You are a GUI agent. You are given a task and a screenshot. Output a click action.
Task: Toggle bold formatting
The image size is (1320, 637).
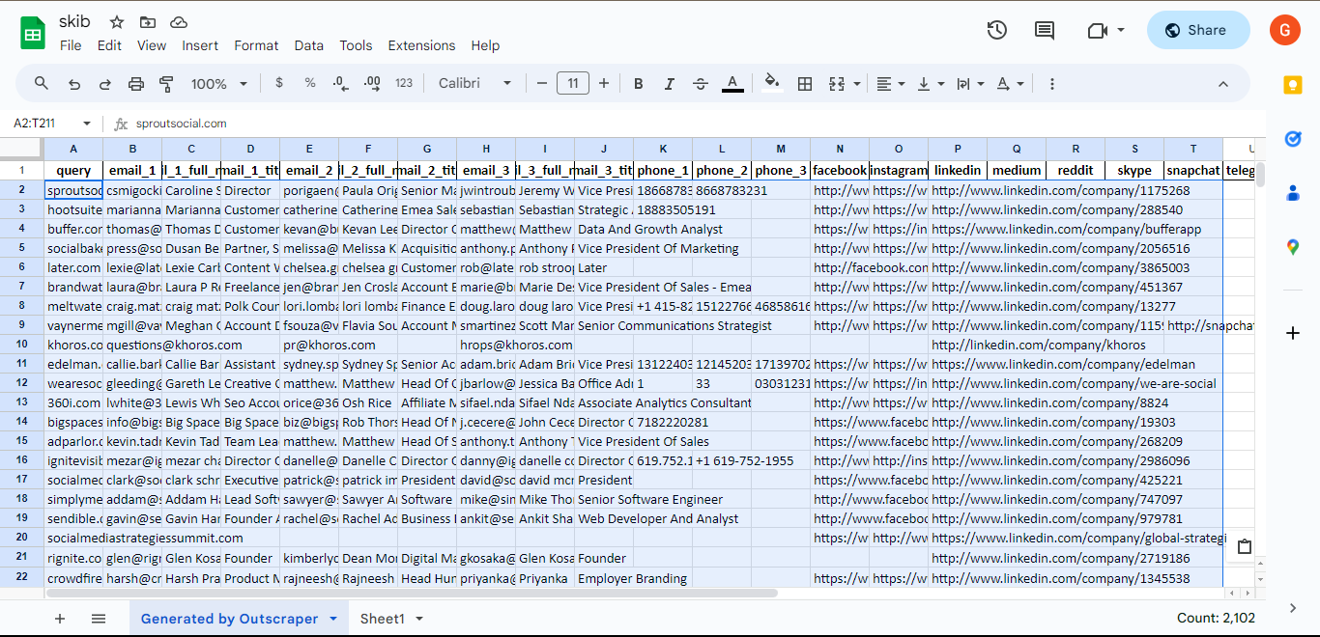click(639, 84)
